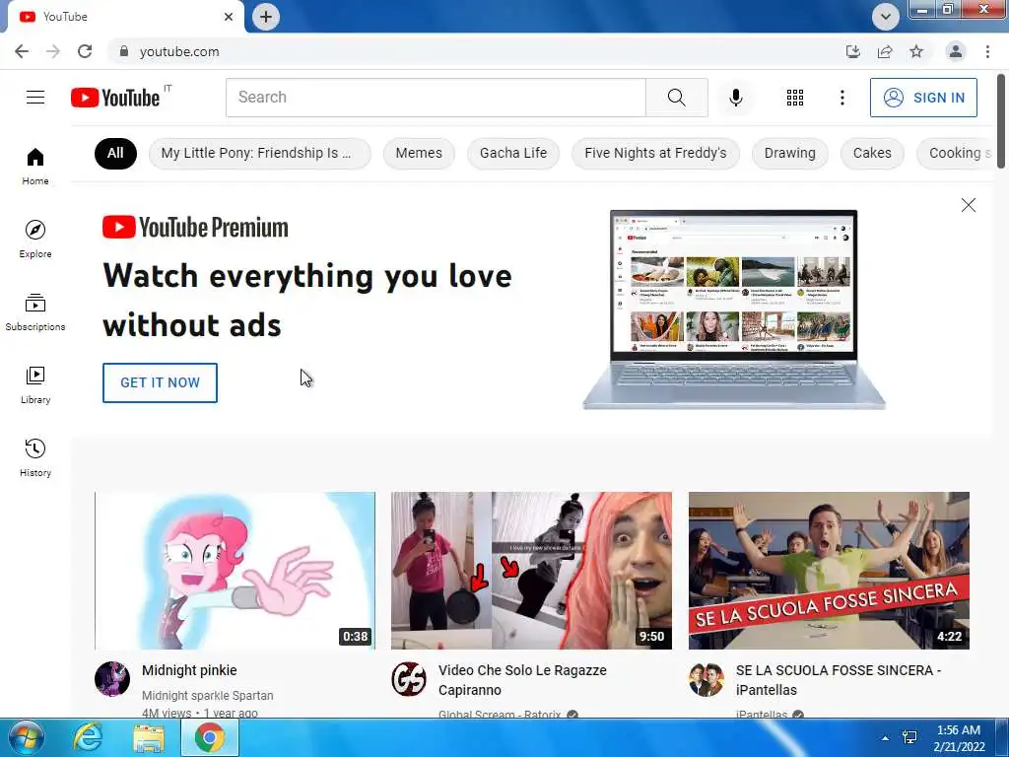Click into the YouTube search field
The image size is (1009, 757).
[436, 98]
